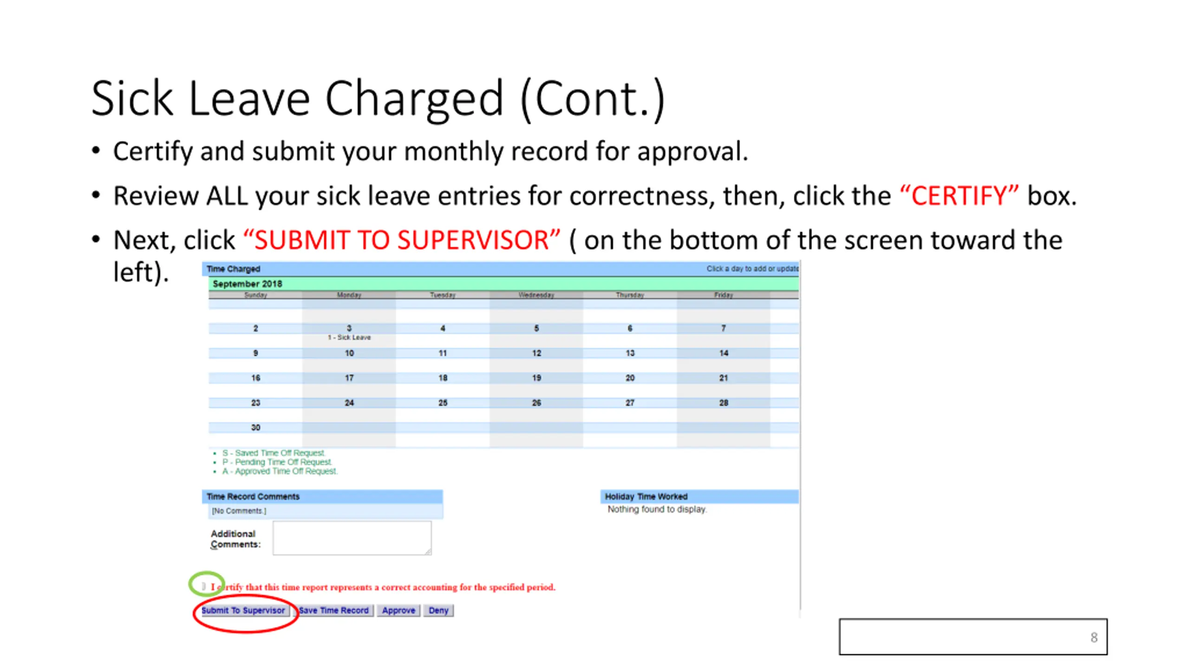The width and height of the screenshot is (1189, 668).
Task: Select day 14 in the calendar
Action: (724, 353)
